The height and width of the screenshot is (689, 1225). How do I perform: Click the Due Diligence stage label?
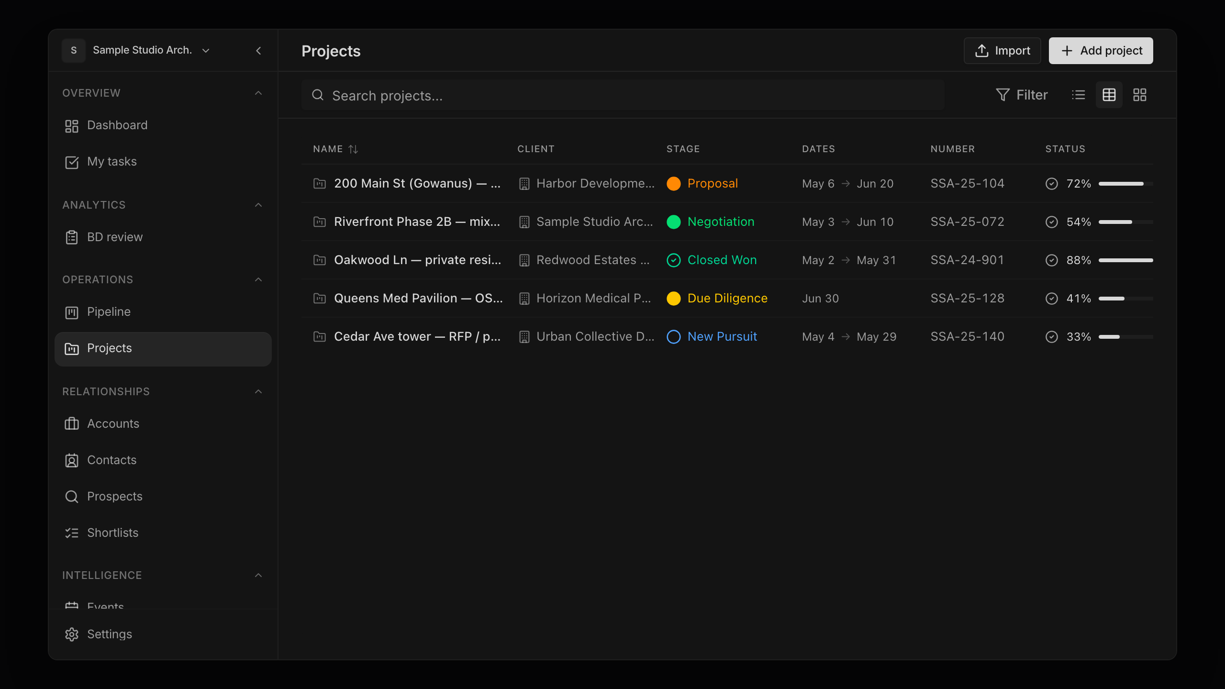[x=727, y=299]
